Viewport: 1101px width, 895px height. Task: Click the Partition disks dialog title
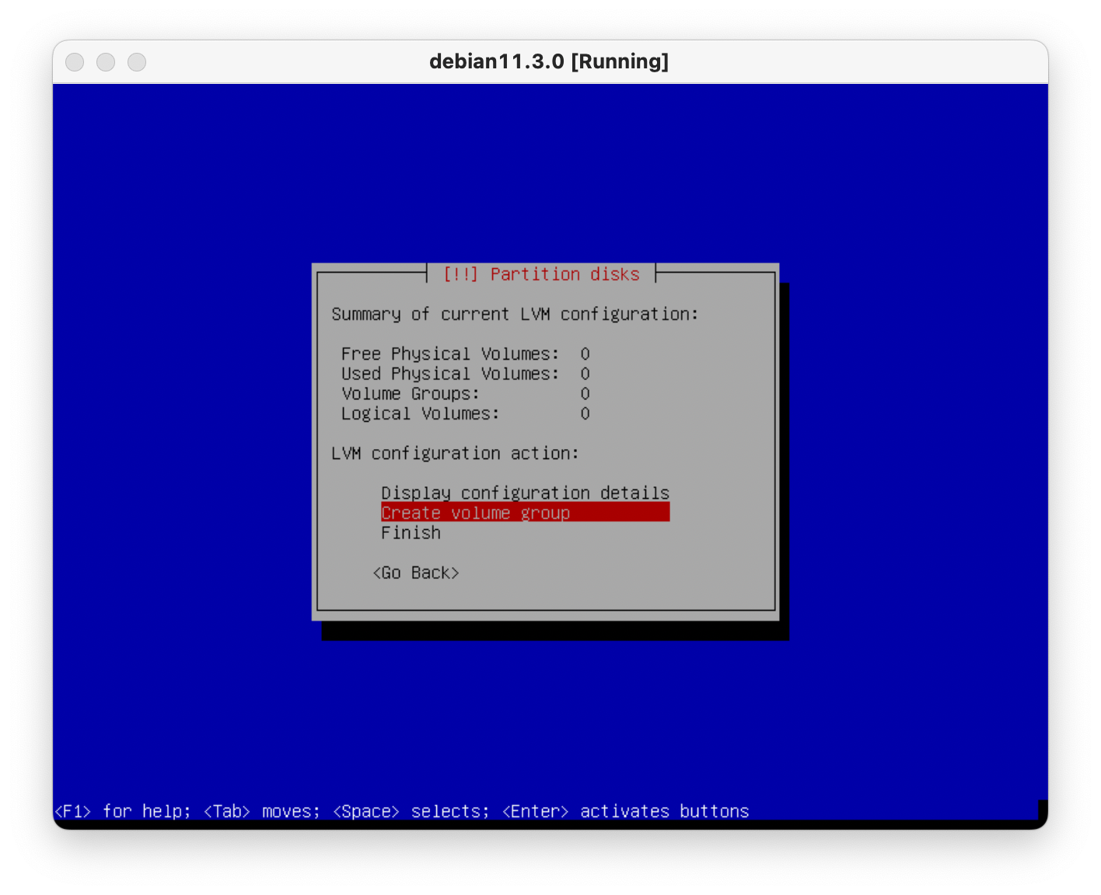point(541,274)
